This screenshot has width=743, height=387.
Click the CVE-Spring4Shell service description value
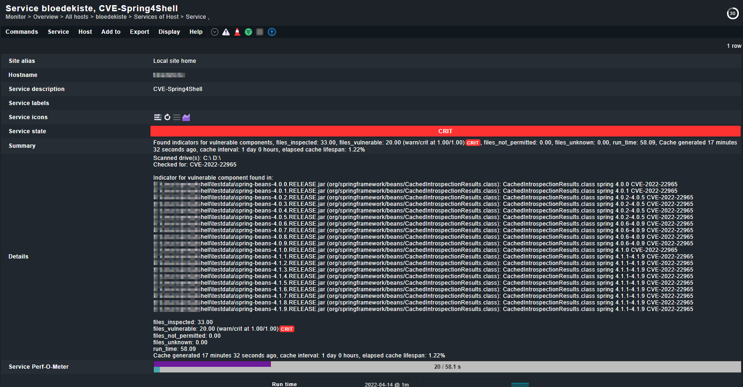coord(178,89)
